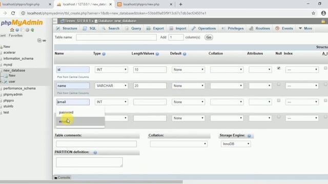Toggle A_I checkbox for name column

tap(325, 84)
